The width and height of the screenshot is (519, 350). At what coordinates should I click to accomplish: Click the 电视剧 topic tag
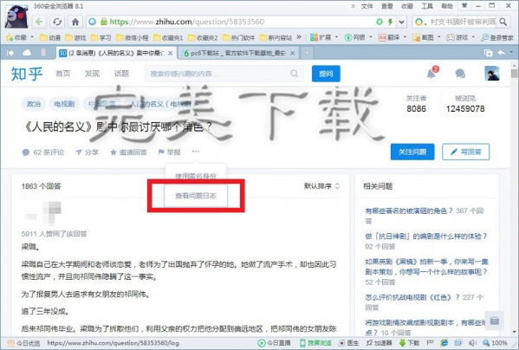(64, 104)
